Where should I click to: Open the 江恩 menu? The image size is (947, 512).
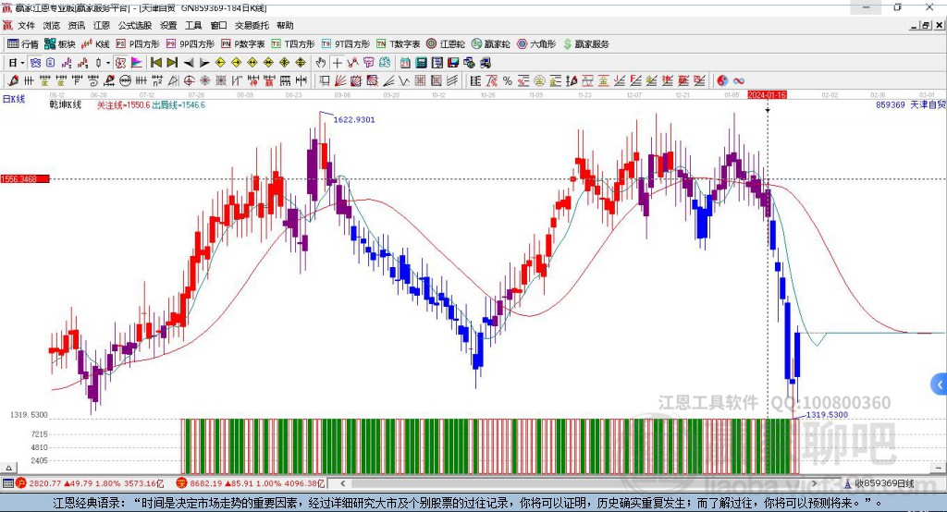point(102,25)
